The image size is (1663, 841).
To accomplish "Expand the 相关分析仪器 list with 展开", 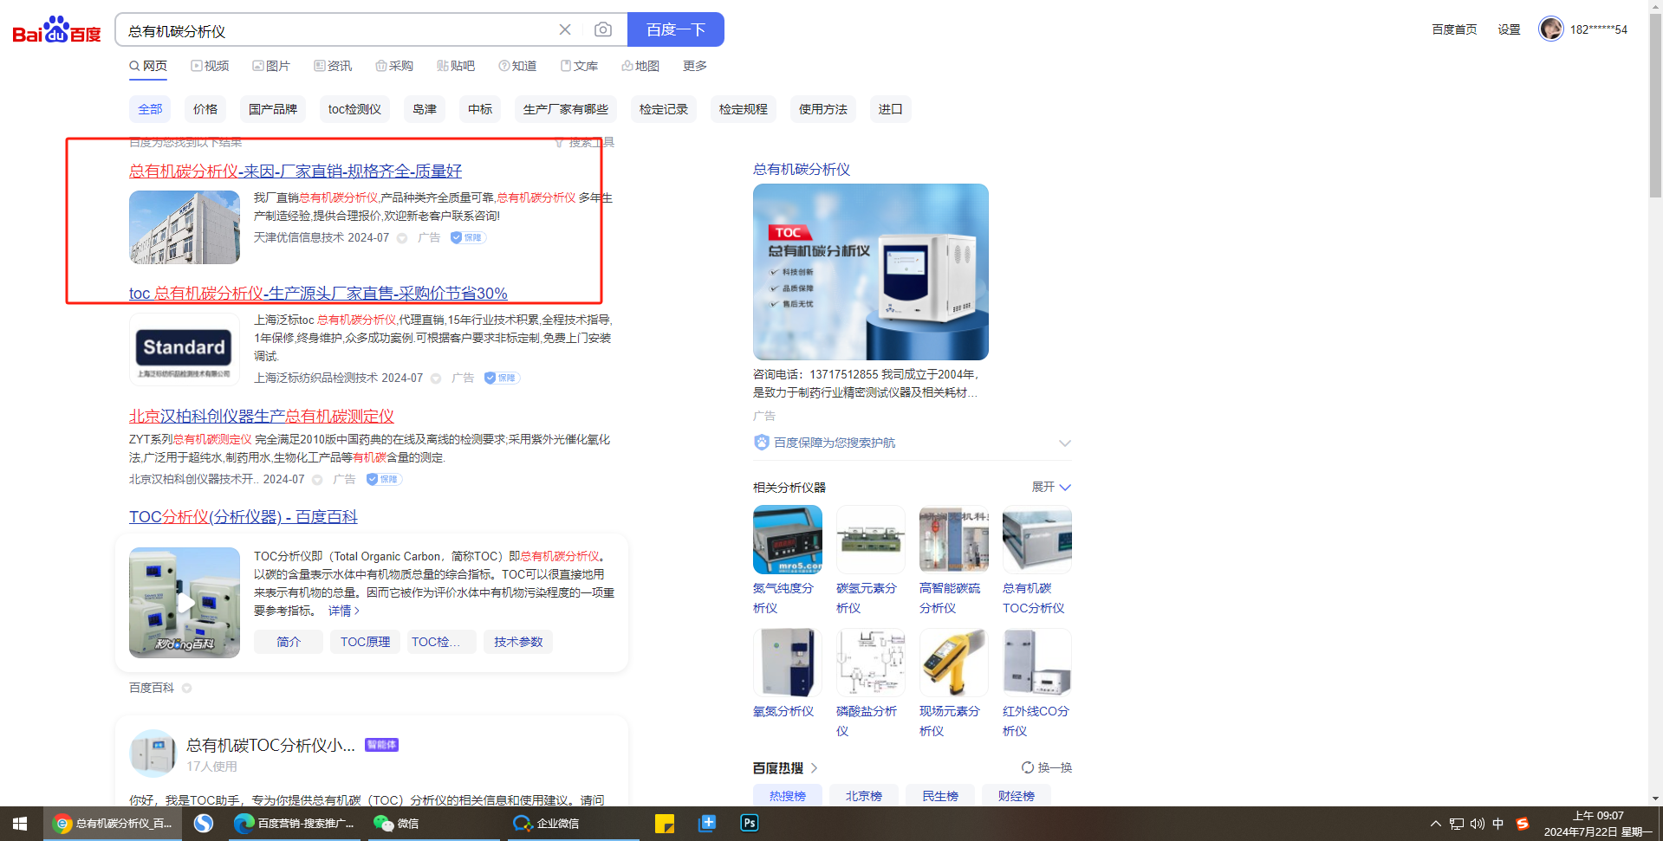I will [x=1052, y=488].
